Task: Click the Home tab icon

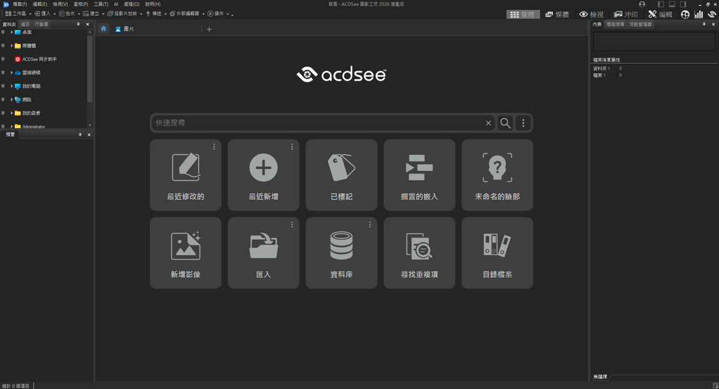Action: pos(104,29)
